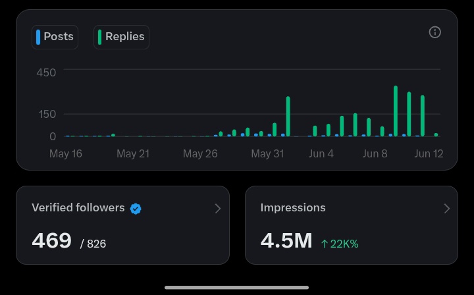Click the 450 y-axis label
Image resolution: width=474 pixels, height=295 pixels.
point(46,72)
